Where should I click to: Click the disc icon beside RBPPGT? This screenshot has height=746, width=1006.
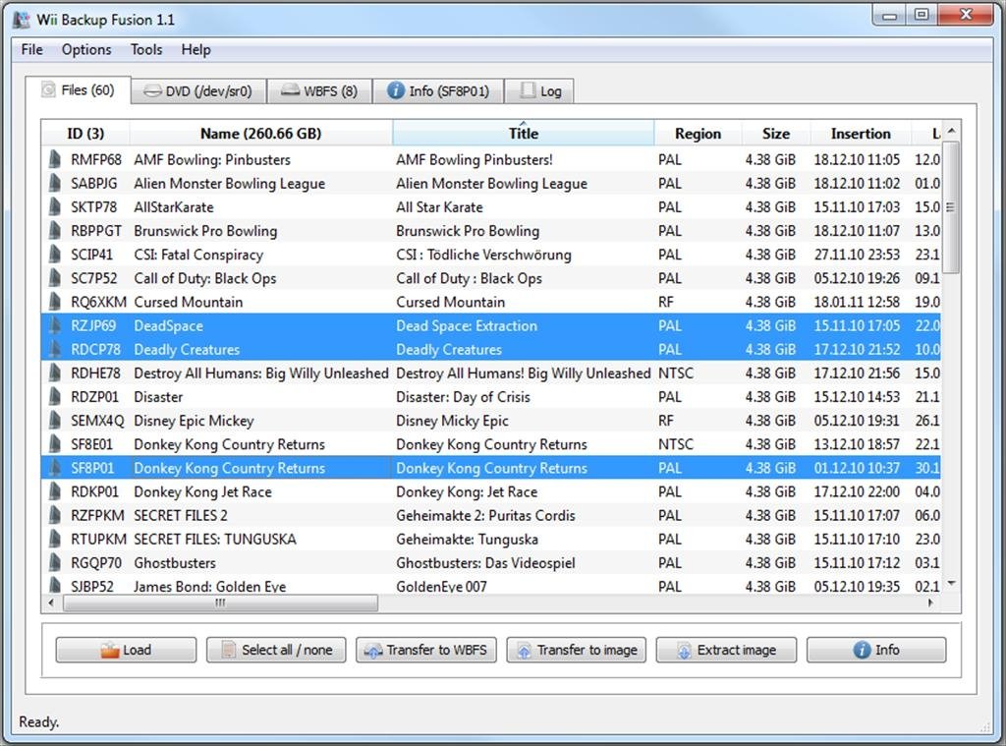coord(55,230)
